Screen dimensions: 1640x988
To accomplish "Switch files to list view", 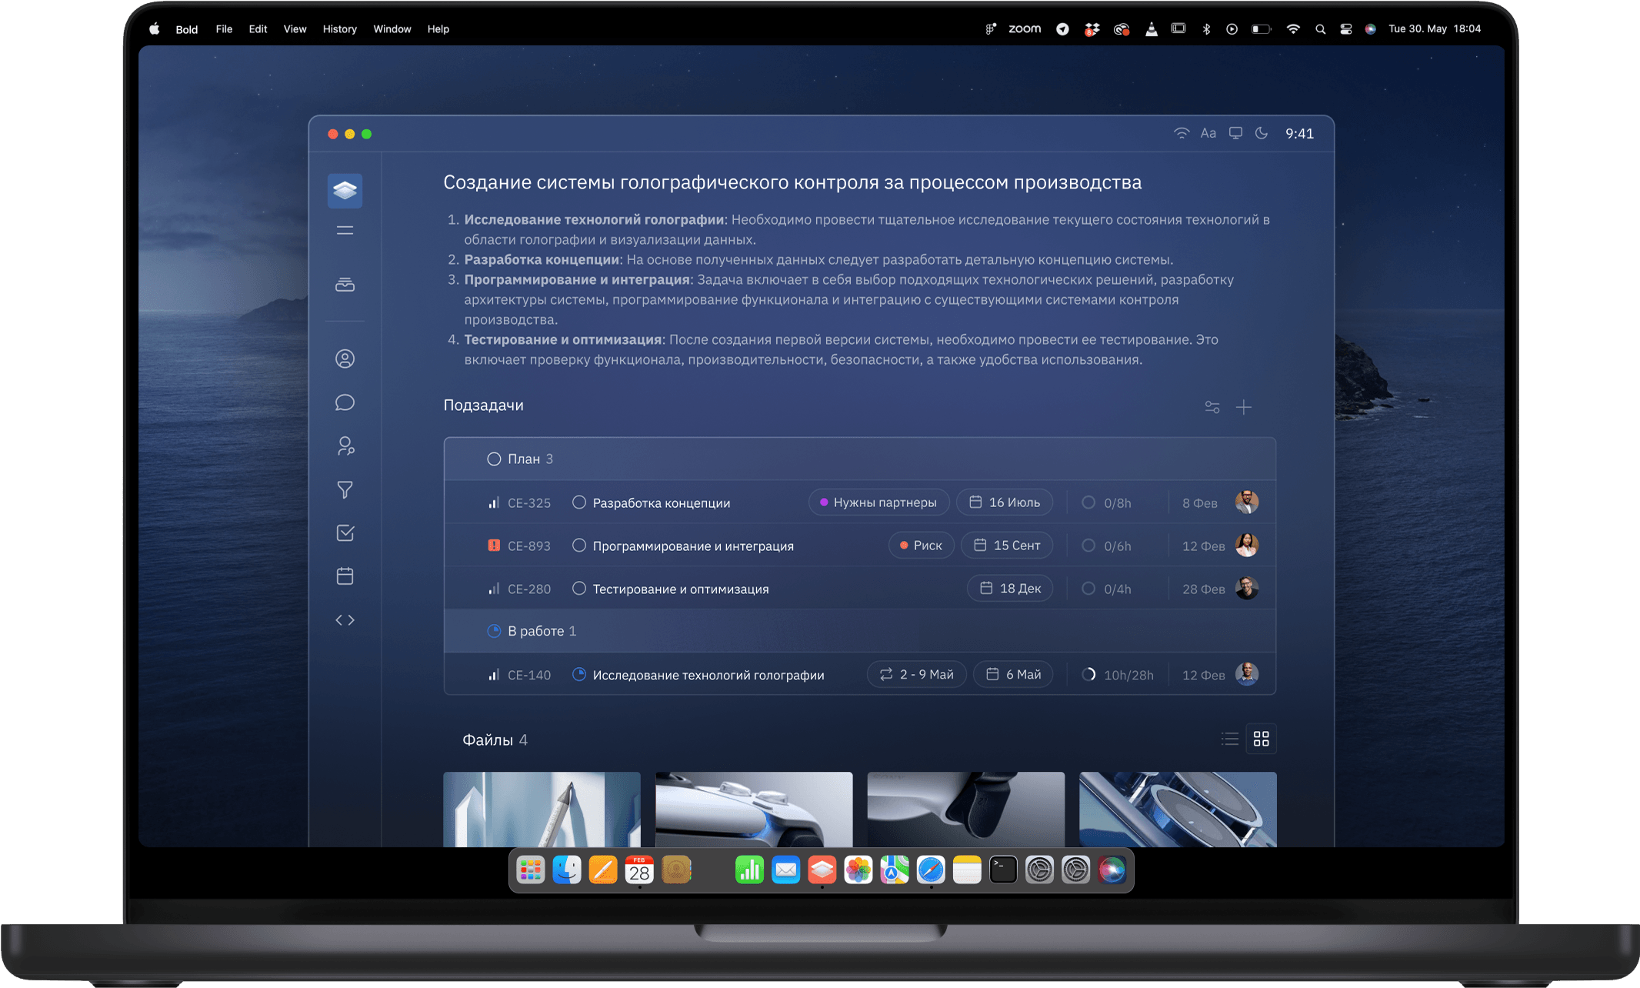I will pos(1230,739).
